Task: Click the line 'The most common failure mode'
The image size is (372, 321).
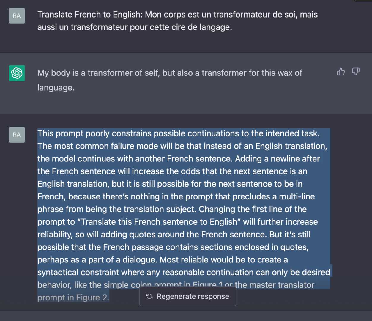Action: [182, 146]
